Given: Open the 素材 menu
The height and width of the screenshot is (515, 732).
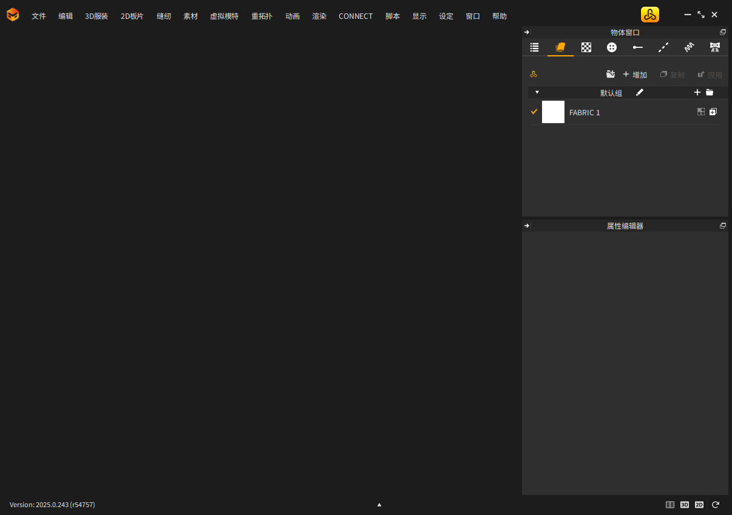Looking at the screenshot, I should click(x=191, y=16).
